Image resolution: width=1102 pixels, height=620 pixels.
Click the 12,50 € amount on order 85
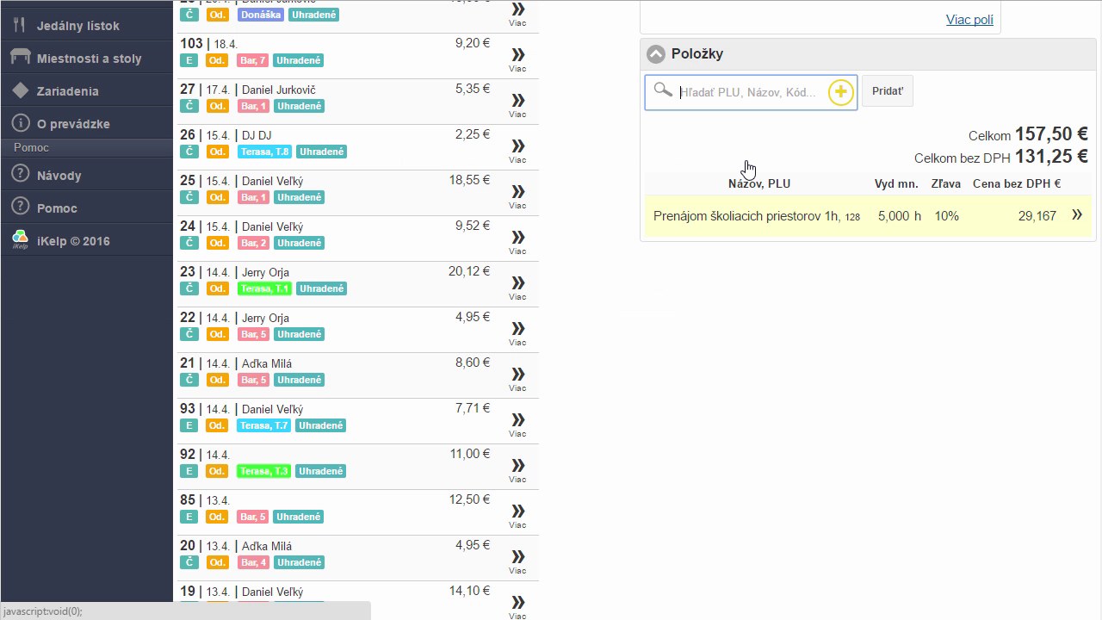469,499
